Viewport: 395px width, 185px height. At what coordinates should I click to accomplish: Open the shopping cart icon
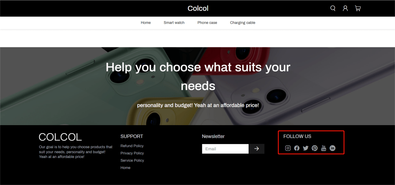pos(358,8)
